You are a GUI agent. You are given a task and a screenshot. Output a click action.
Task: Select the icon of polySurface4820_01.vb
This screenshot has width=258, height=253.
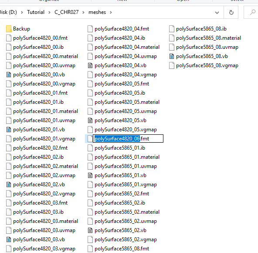pos(9,130)
